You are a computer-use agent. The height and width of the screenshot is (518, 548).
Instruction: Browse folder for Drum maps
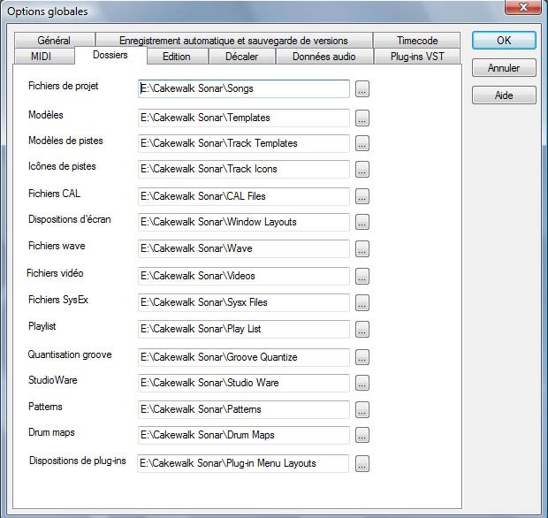[x=362, y=435]
